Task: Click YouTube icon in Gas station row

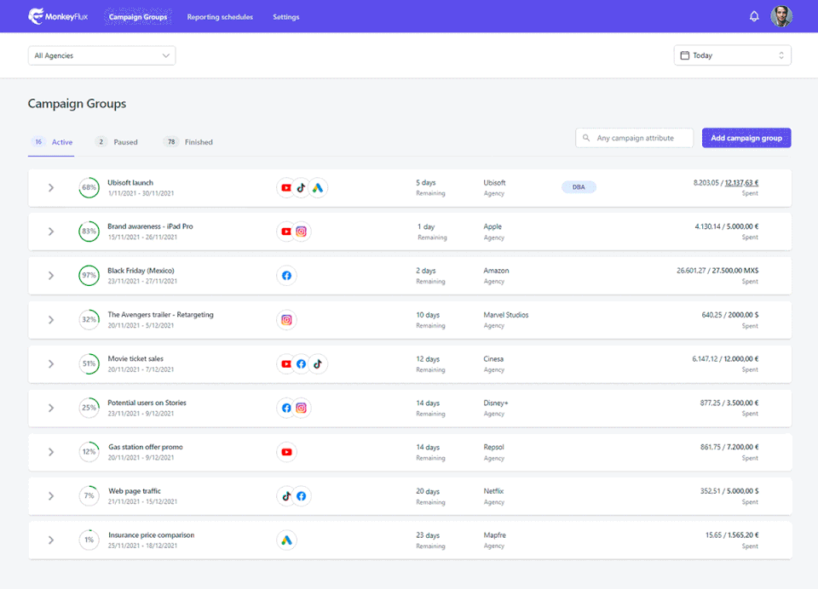Action: tap(286, 452)
